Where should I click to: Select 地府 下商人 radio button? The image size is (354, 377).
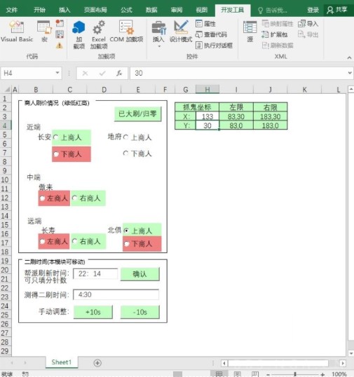pos(125,153)
